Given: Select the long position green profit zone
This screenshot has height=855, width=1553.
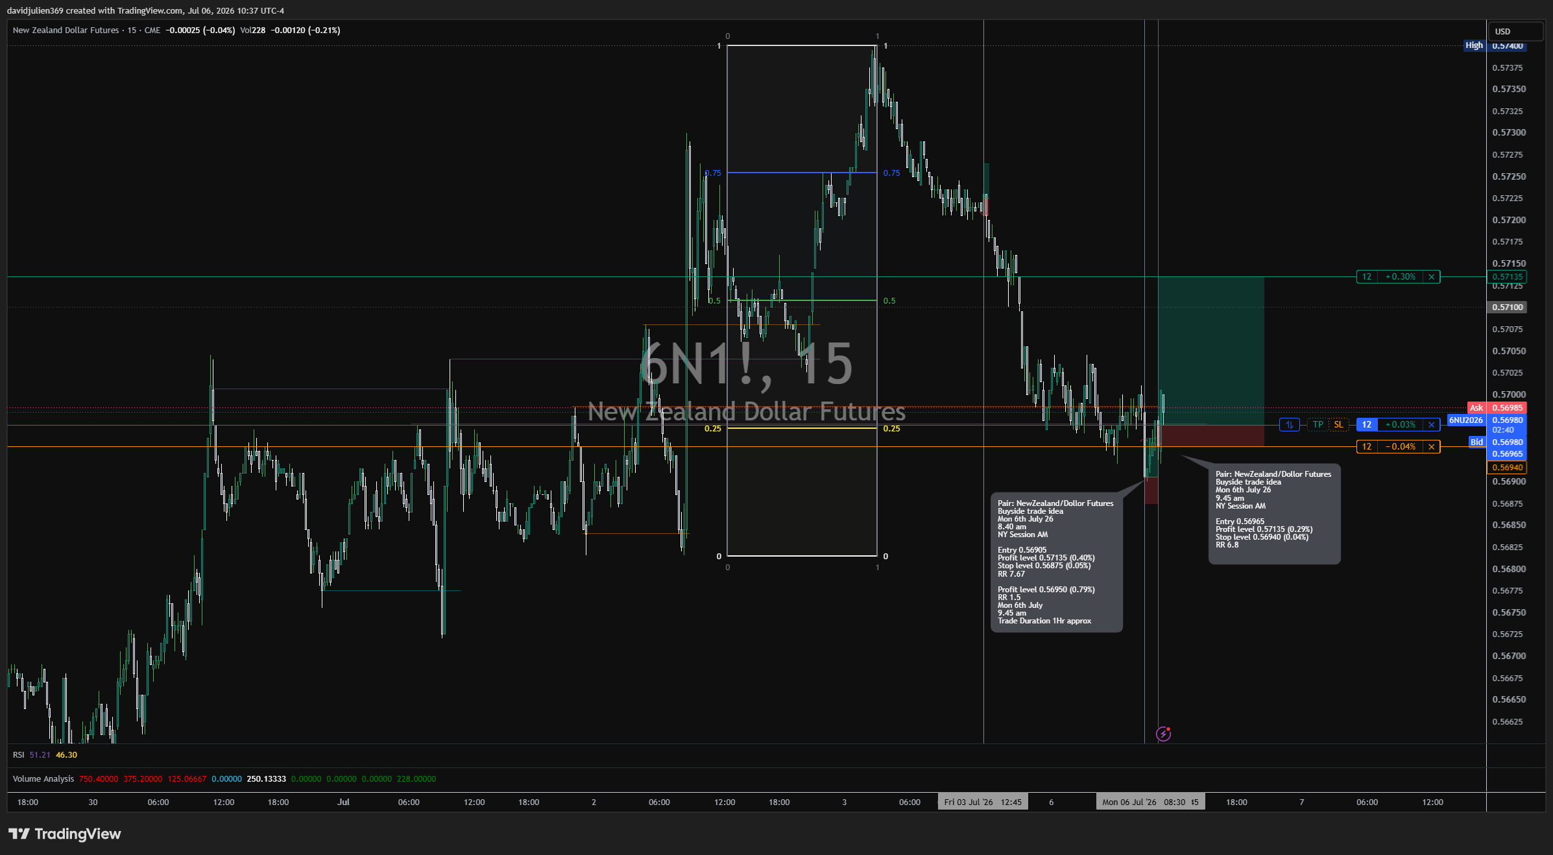Looking at the screenshot, I should (x=1211, y=351).
